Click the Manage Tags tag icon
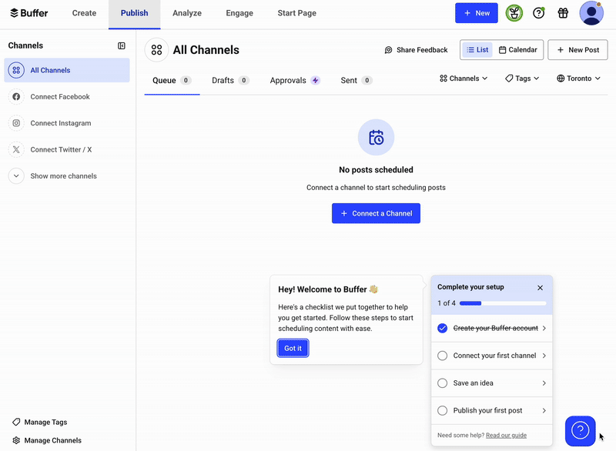Image resolution: width=616 pixels, height=451 pixels. 16,422
